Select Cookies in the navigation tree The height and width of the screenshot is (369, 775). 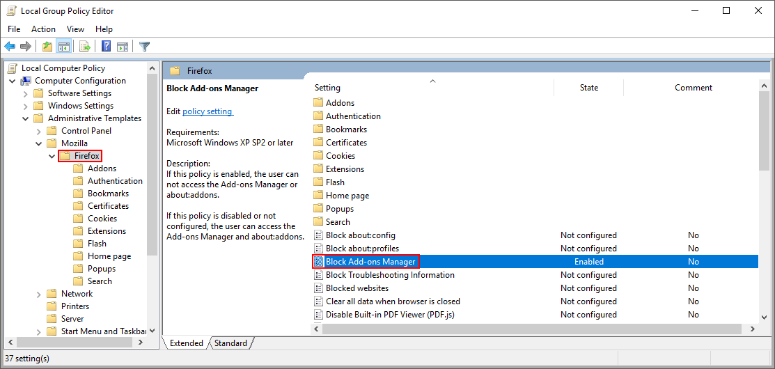click(x=102, y=219)
